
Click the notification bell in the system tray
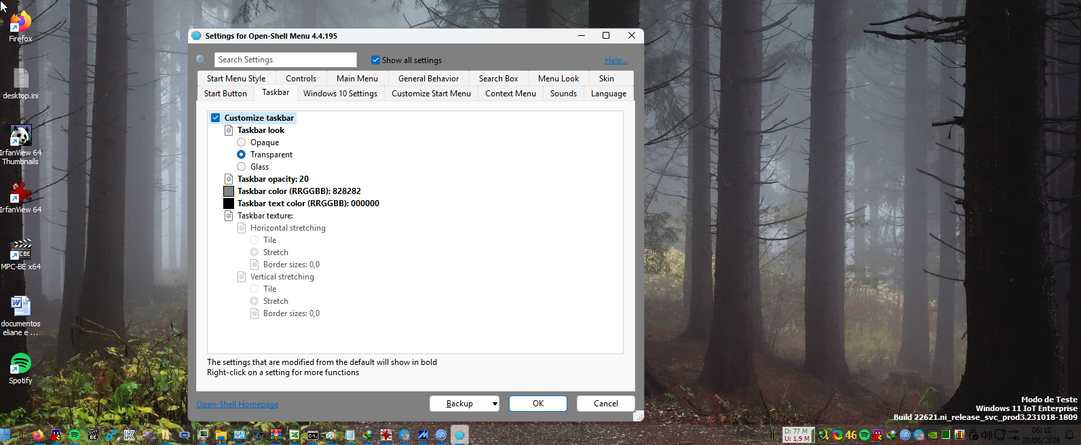[x=1069, y=435]
